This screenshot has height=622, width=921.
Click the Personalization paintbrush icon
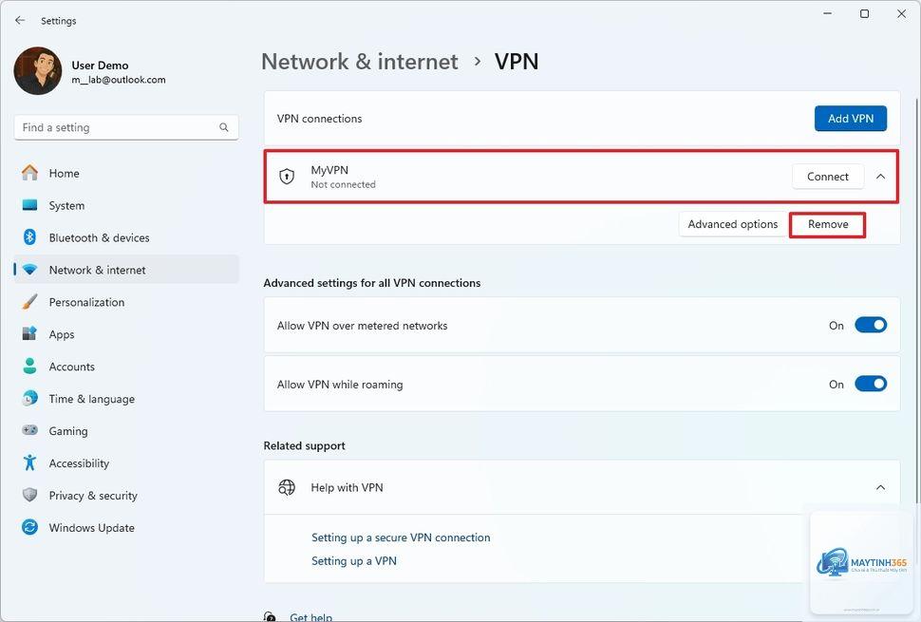coord(29,302)
